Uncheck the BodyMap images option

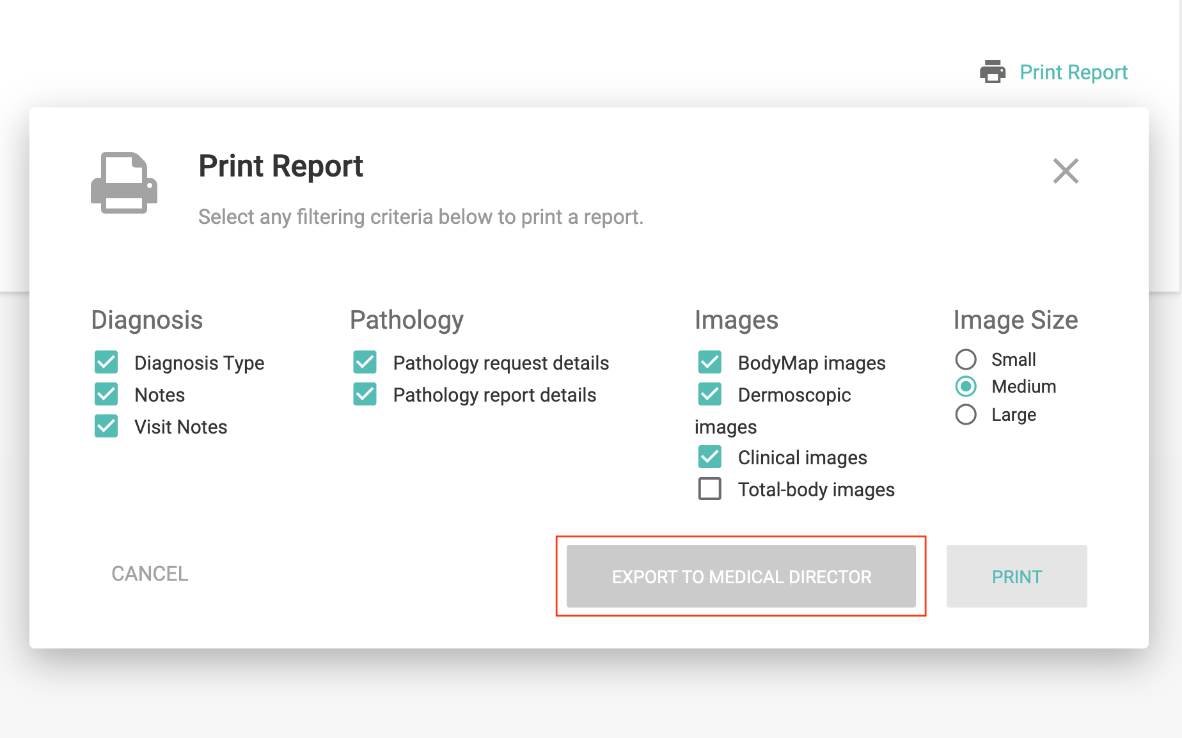point(710,363)
